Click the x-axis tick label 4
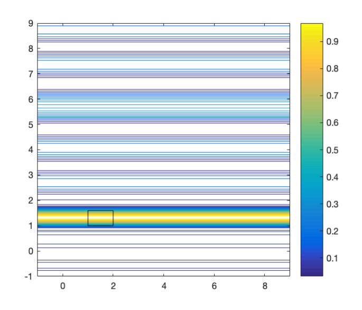This screenshot has height=310, width=362. (x=164, y=286)
